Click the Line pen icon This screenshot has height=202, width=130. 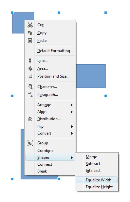[30, 61]
